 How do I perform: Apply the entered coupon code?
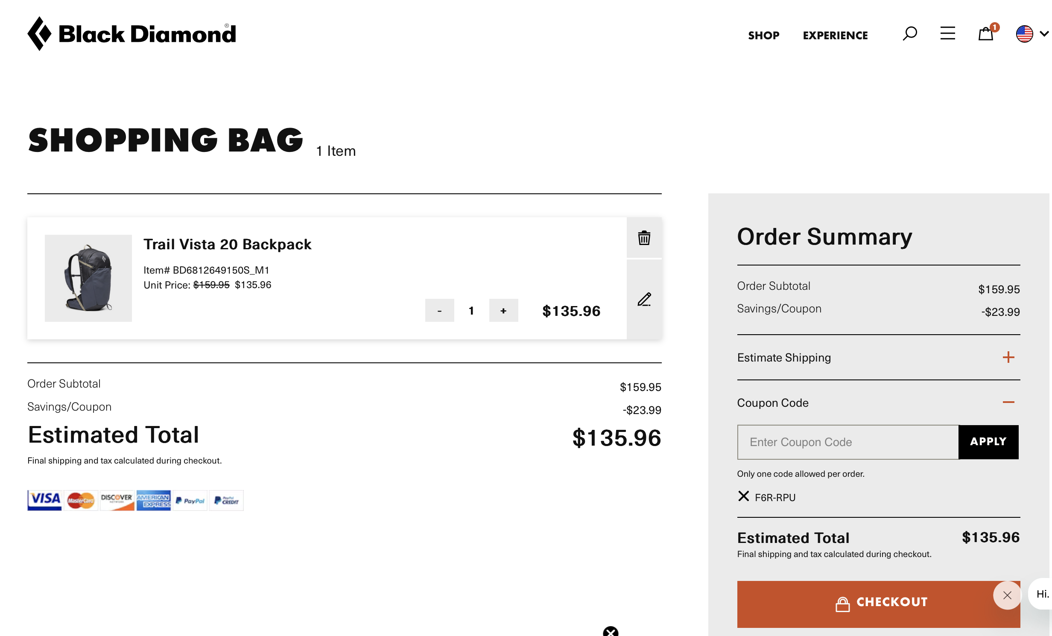[x=988, y=442]
